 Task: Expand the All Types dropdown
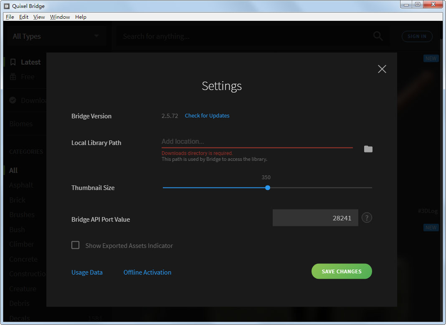(56, 36)
